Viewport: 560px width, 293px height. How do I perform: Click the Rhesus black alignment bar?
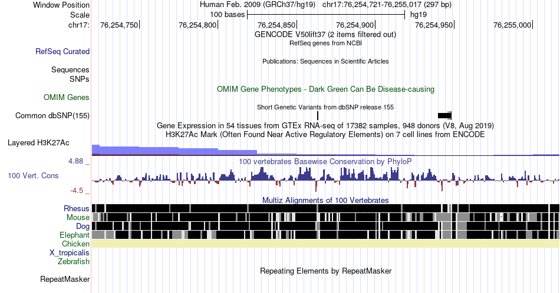[325, 208]
